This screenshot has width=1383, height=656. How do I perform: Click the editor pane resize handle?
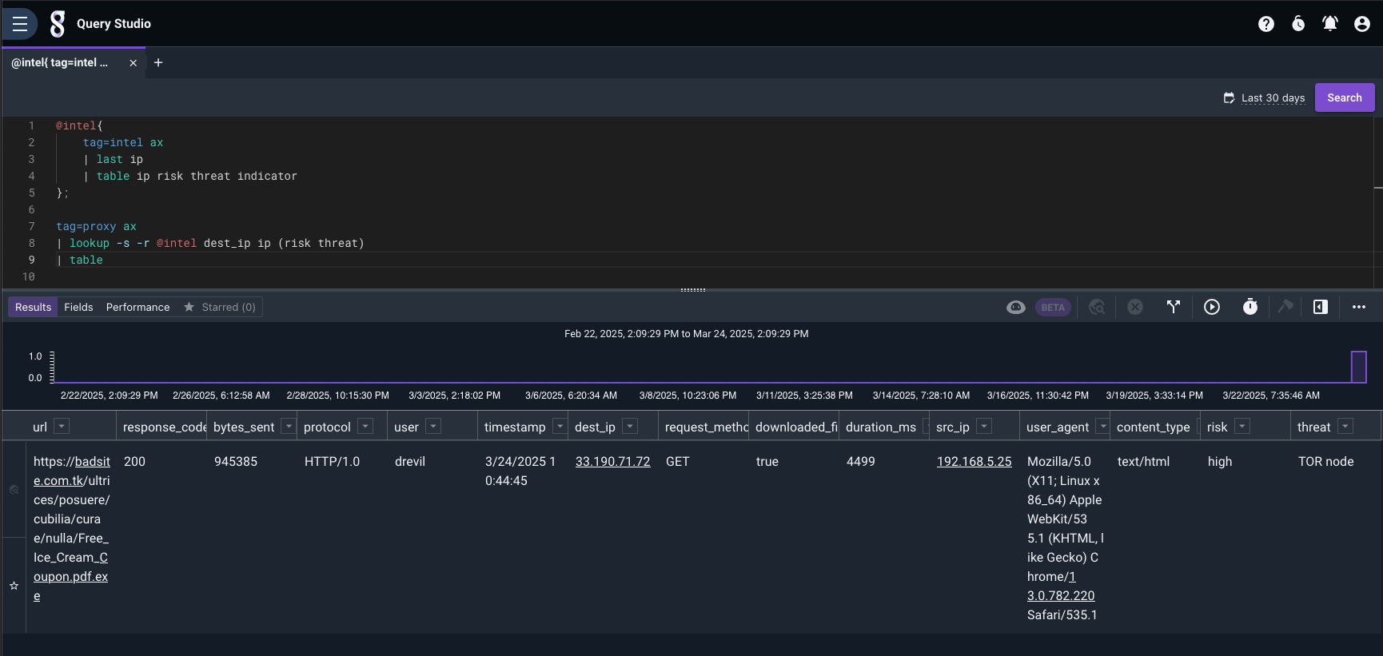[x=692, y=289]
